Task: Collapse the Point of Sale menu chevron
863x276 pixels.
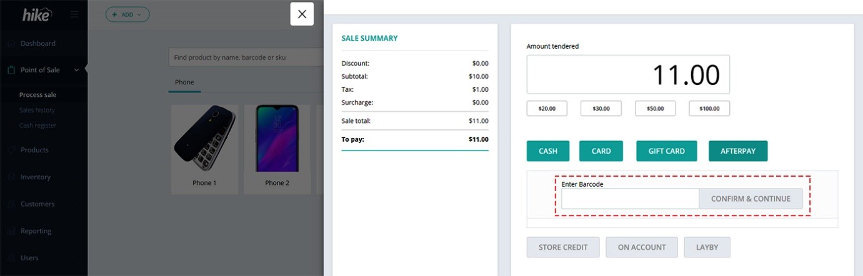Action: coord(76,70)
